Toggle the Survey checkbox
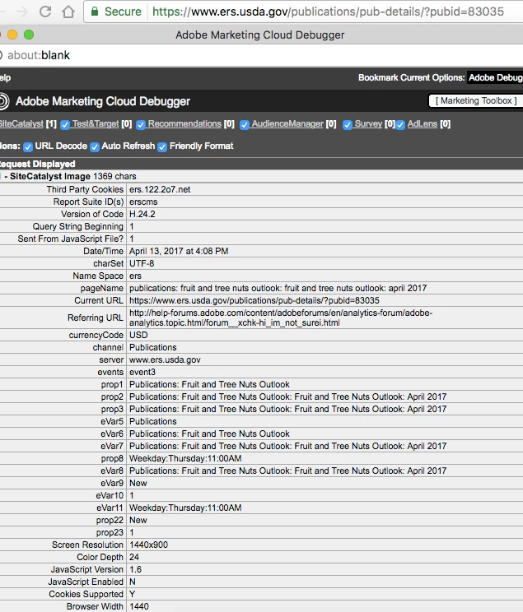This screenshot has width=523, height=612. point(347,124)
